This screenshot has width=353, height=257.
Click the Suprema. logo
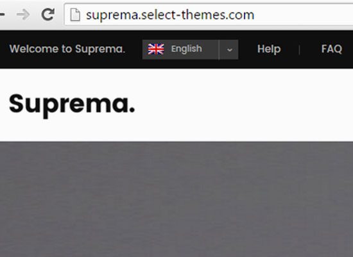point(72,104)
